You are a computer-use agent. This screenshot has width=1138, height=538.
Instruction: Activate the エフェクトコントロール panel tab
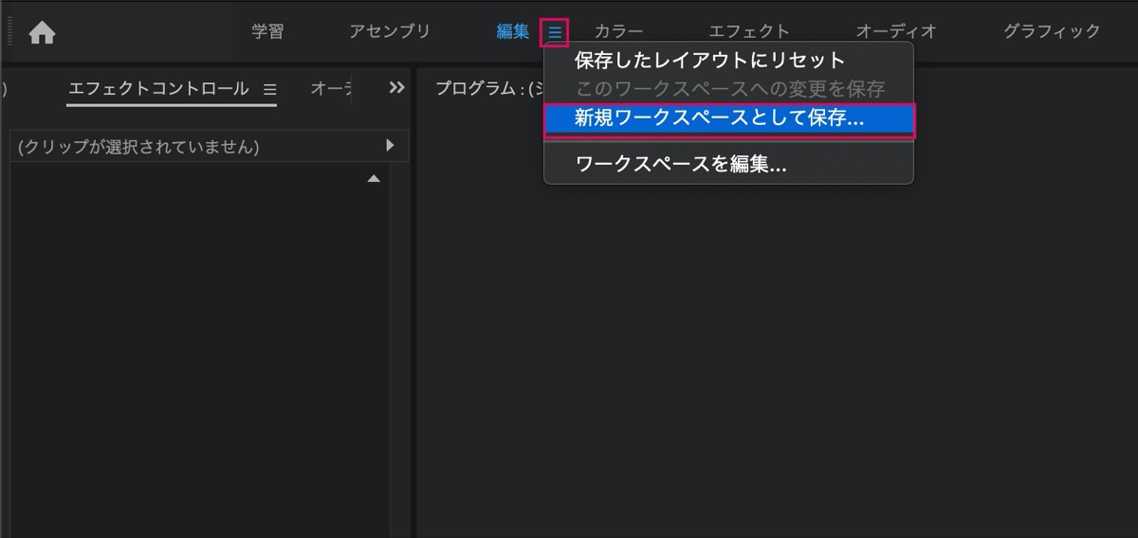[x=158, y=89]
